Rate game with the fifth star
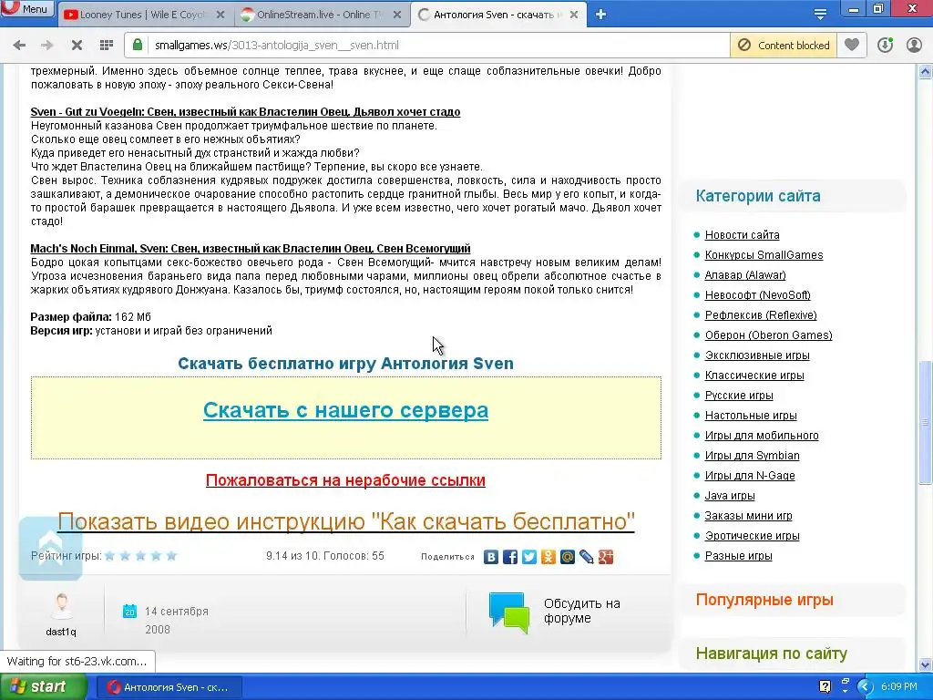 pyautogui.click(x=171, y=555)
